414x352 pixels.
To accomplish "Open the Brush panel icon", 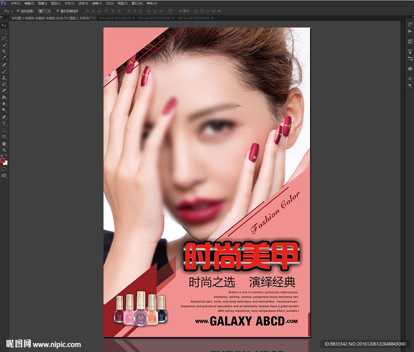I will coord(410,51).
